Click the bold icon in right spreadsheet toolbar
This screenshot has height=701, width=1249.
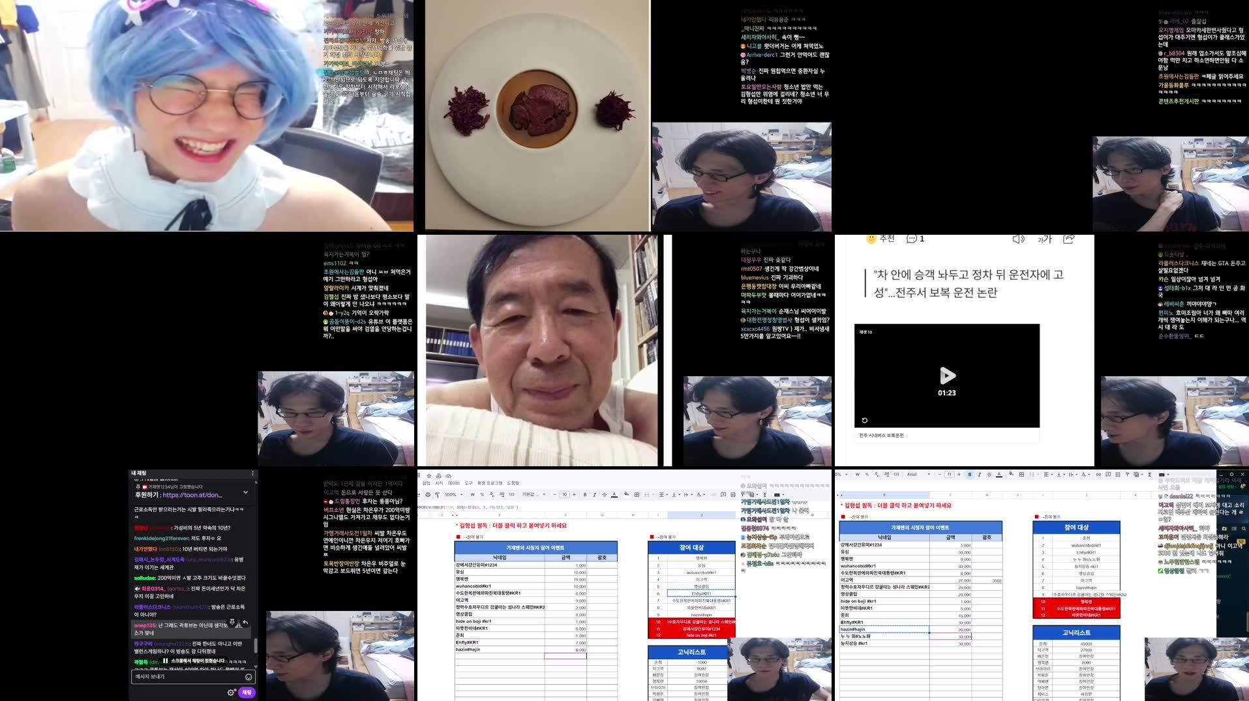pyautogui.click(x=970, y=475)
